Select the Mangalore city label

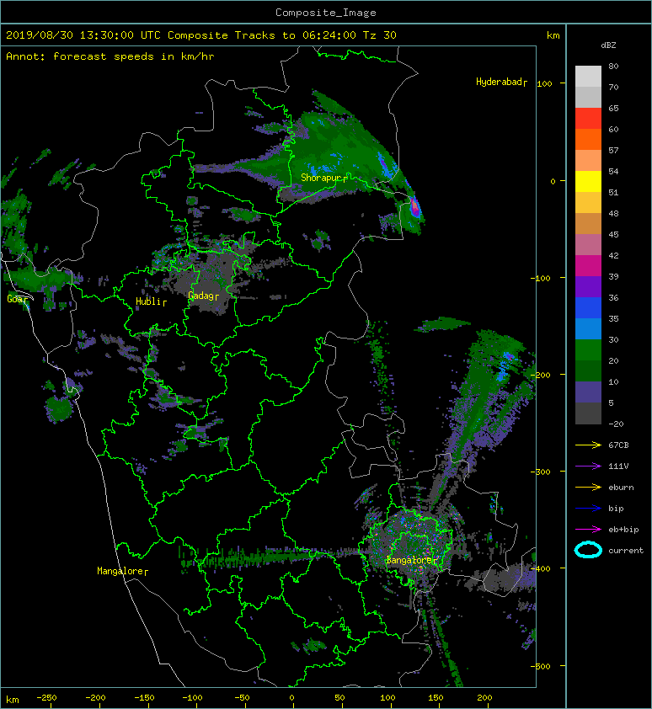tap(120, 571)
